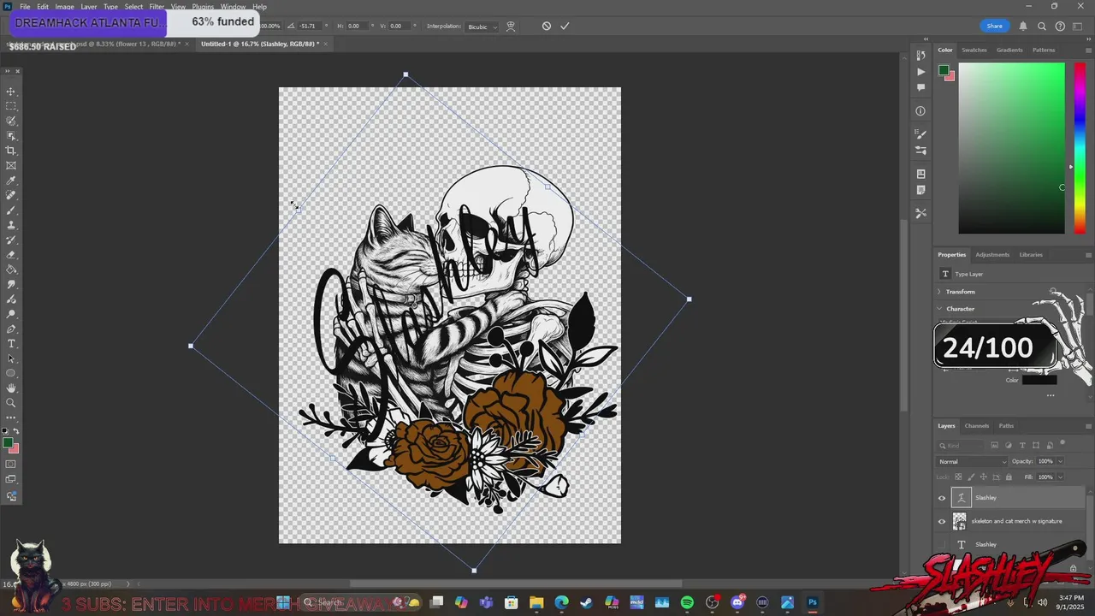Switch to the Swatches tab
The image size is (1095, 616).
(x=974, y=50)
